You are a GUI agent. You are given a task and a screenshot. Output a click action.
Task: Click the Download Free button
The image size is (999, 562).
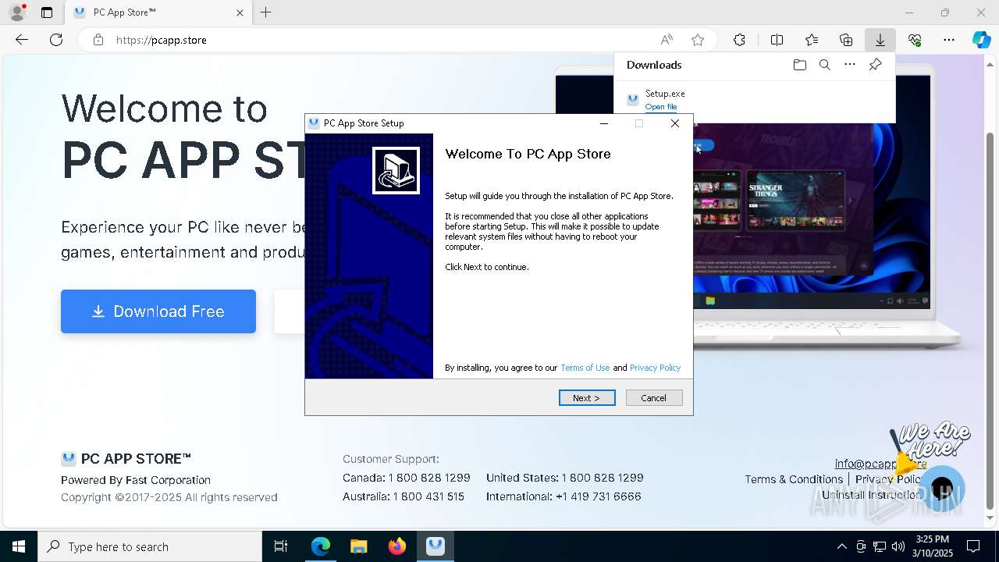[158, 311]
